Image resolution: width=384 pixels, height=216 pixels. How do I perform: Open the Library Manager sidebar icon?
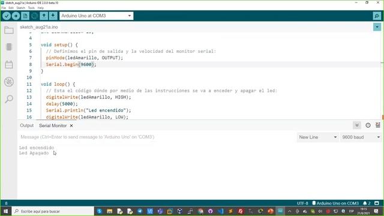click(9, 64)
